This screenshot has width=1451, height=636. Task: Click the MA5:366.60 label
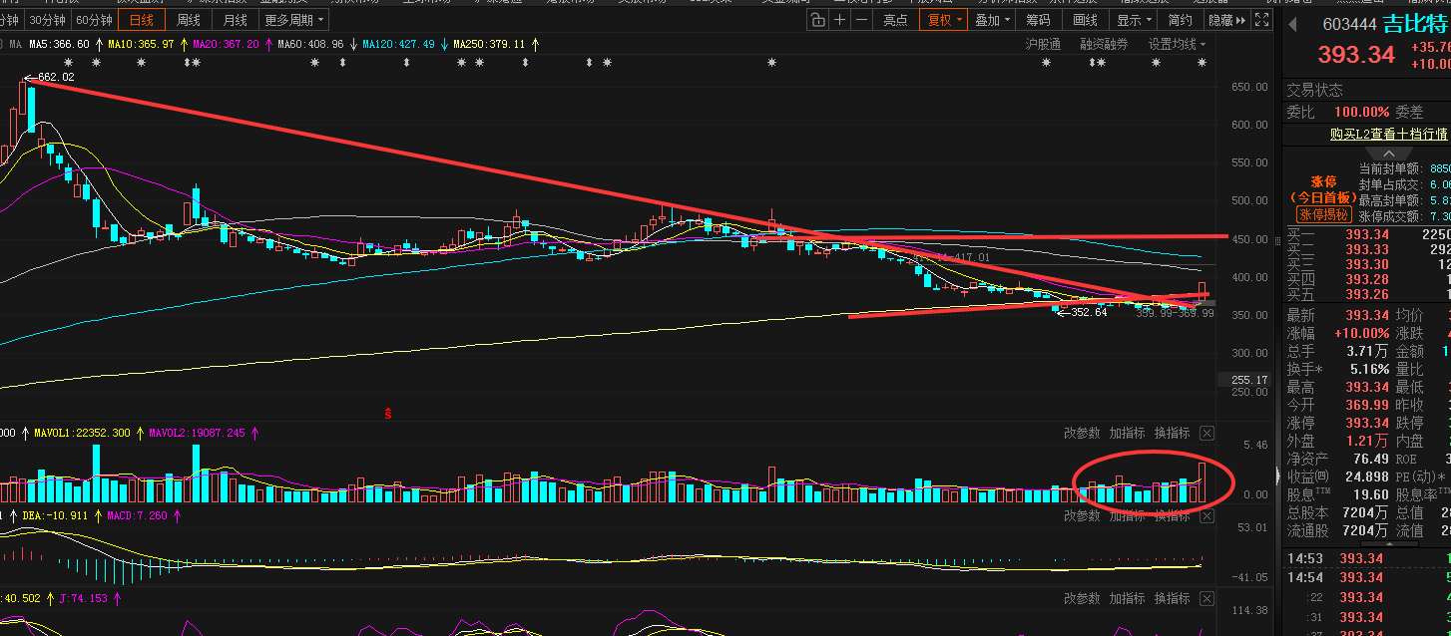pos(59,44)
